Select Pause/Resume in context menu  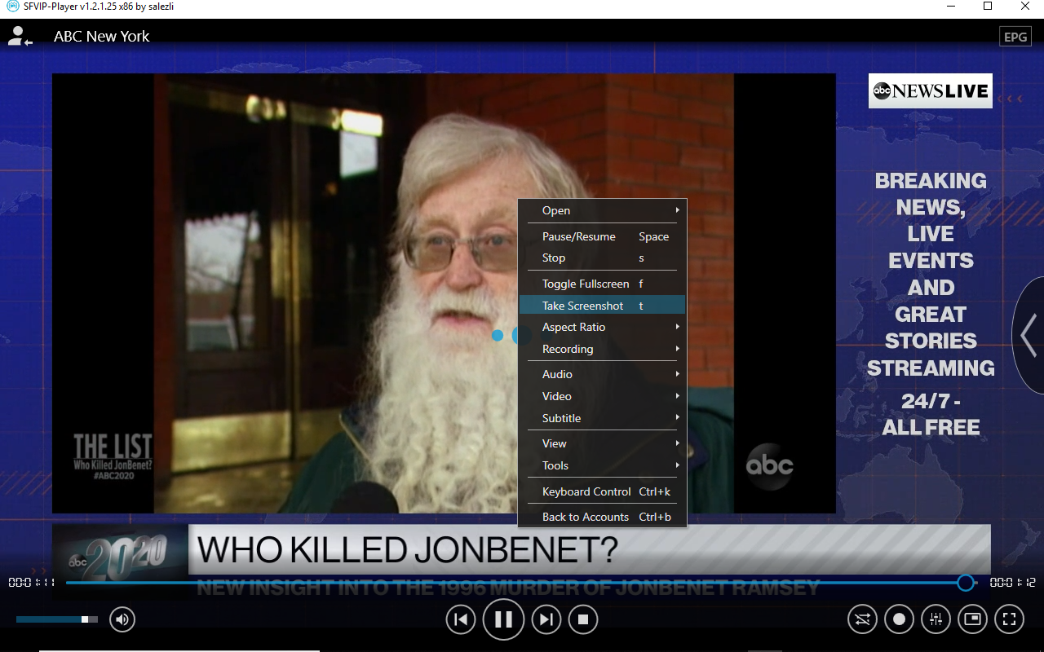pyautogui.click(x=603, y=236)
